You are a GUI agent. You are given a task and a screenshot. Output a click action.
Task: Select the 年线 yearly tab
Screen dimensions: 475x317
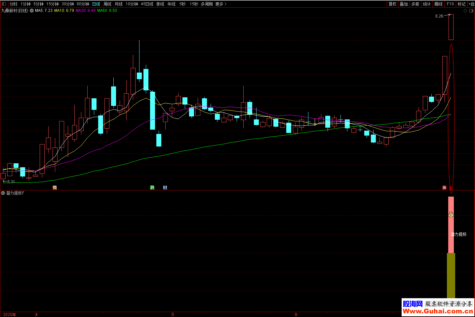[172, 4]
